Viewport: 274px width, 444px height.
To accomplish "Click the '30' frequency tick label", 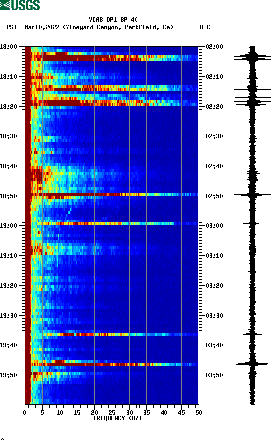I will (129, 413).
